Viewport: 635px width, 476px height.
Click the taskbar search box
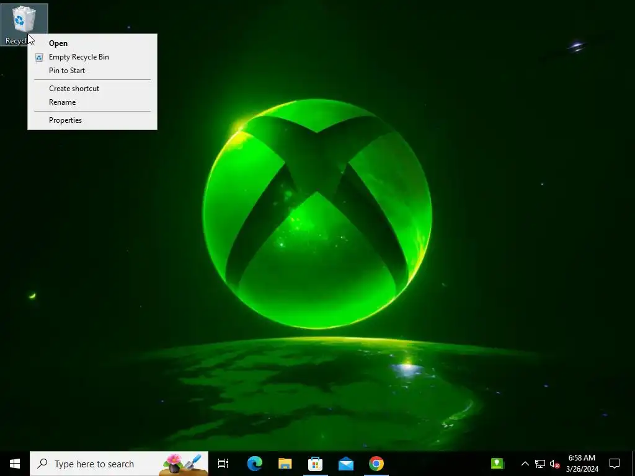point(119,464)
